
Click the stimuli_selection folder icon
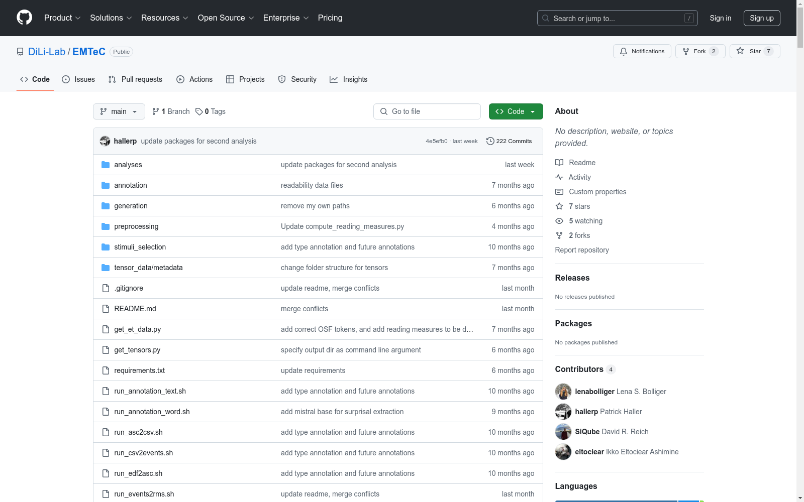coord(106,247)
